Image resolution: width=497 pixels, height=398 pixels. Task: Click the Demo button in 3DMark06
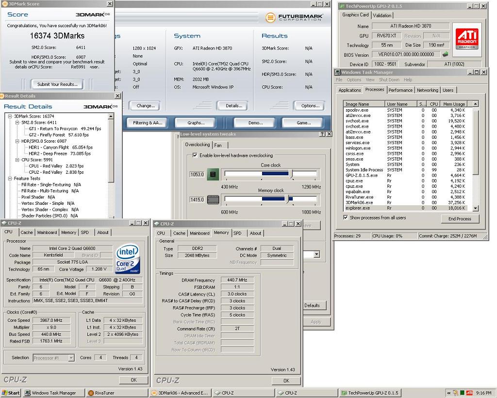[x=255, y=123]
